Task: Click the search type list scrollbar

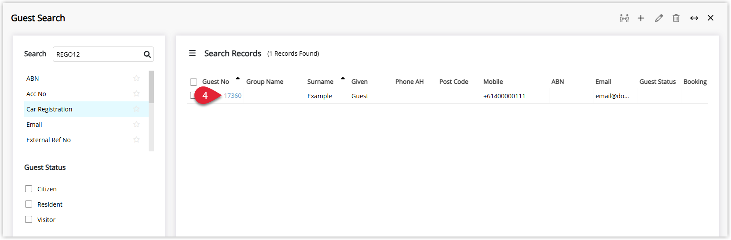Action: coord(151,87)
